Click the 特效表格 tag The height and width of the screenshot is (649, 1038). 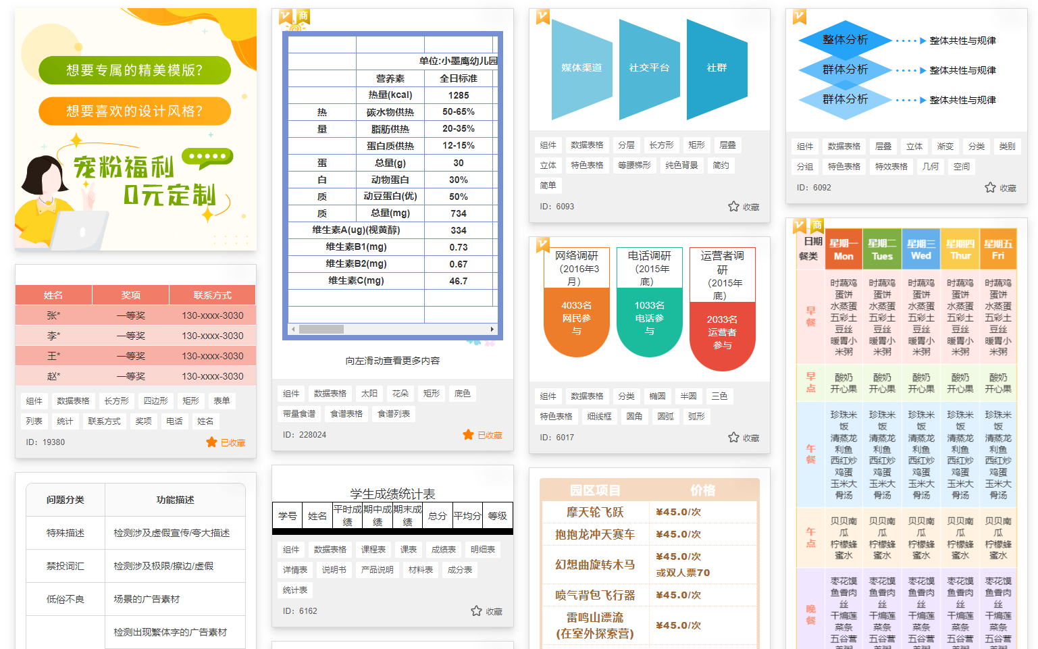[891, 167]
